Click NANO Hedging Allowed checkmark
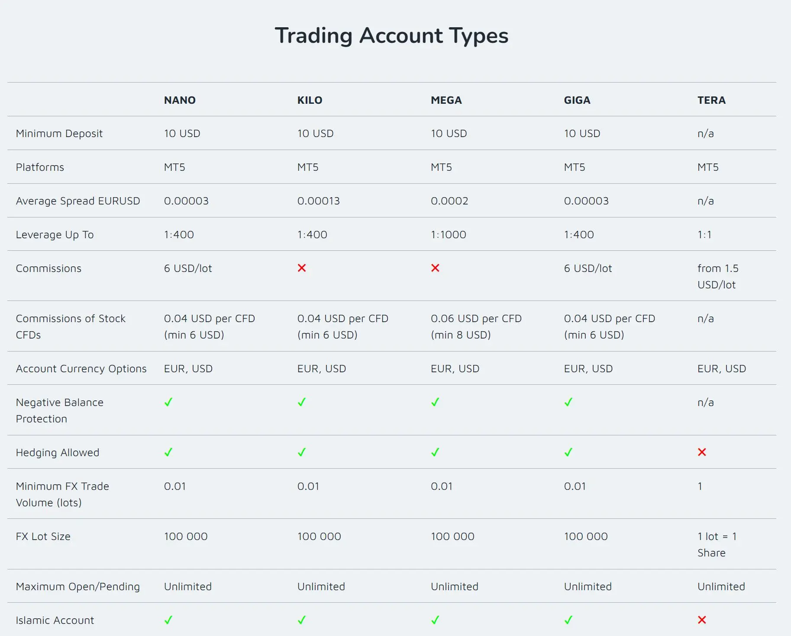791x636 pixels. pyautogui.click(x=168, y=452)
